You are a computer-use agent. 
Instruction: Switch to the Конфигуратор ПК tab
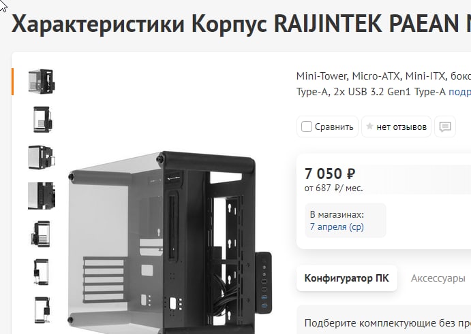coord(347,278)
